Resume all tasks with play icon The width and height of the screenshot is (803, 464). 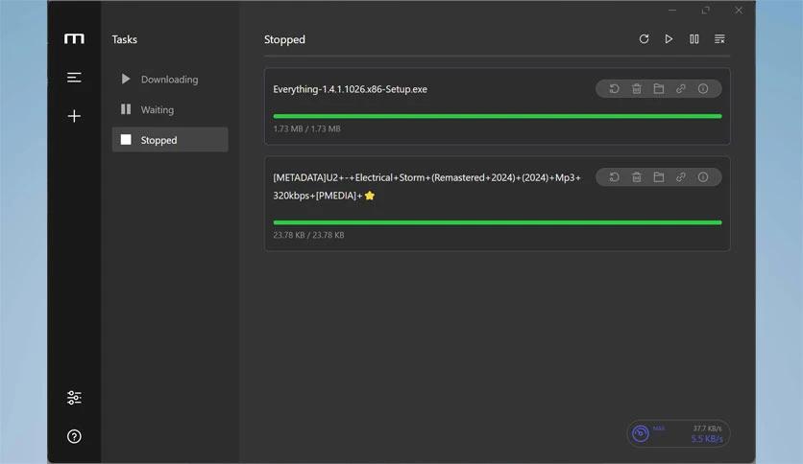pos(669,39)
